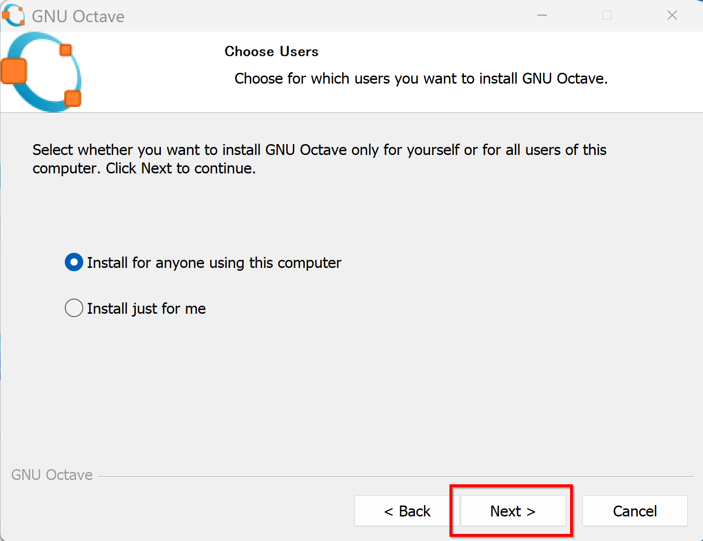This screenshot has width=703, height=541.
Task: Minimize the installer window
Action: tap(542, 16)
